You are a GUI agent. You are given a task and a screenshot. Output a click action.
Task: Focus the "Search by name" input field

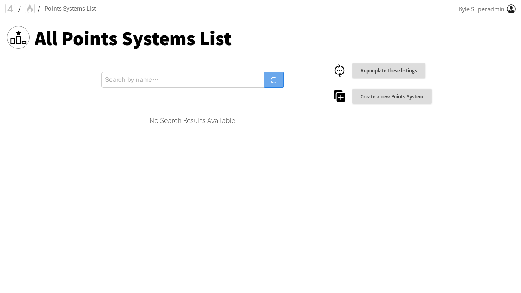point(183,80)
